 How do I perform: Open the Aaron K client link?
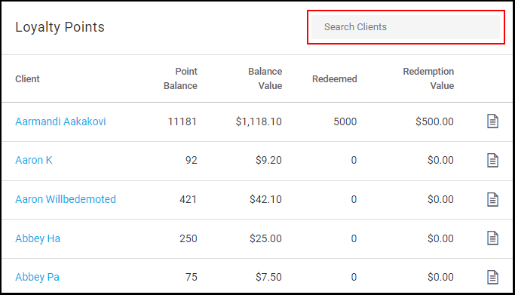[34, 160]
